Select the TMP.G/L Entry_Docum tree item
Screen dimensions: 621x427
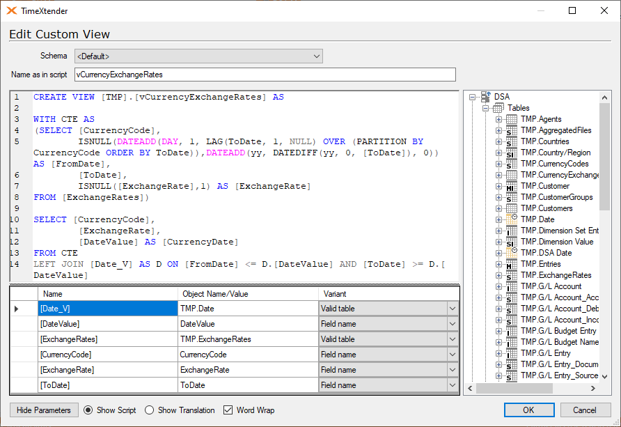click(x=560, y=364)
